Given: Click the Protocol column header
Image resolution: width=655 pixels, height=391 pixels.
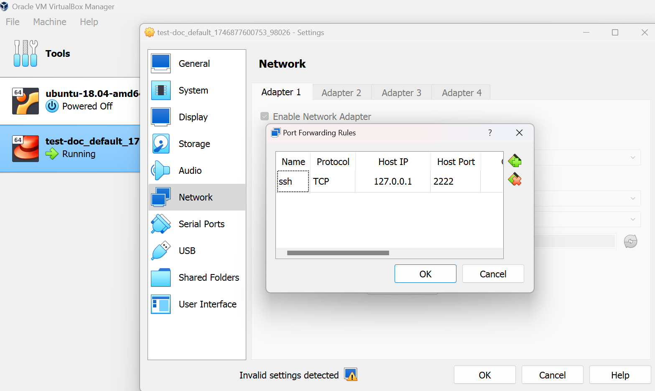Looking at the screenshot, I should (x=333, y=162).
